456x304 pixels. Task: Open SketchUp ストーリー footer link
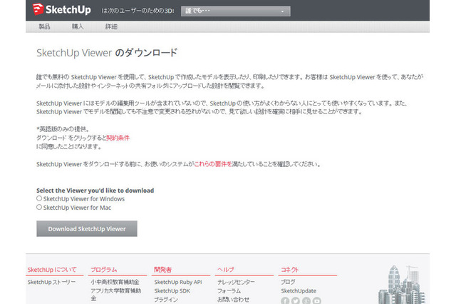coord(51,282)
